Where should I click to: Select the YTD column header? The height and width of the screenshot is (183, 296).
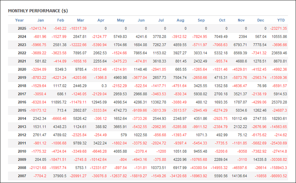point(281,20)
